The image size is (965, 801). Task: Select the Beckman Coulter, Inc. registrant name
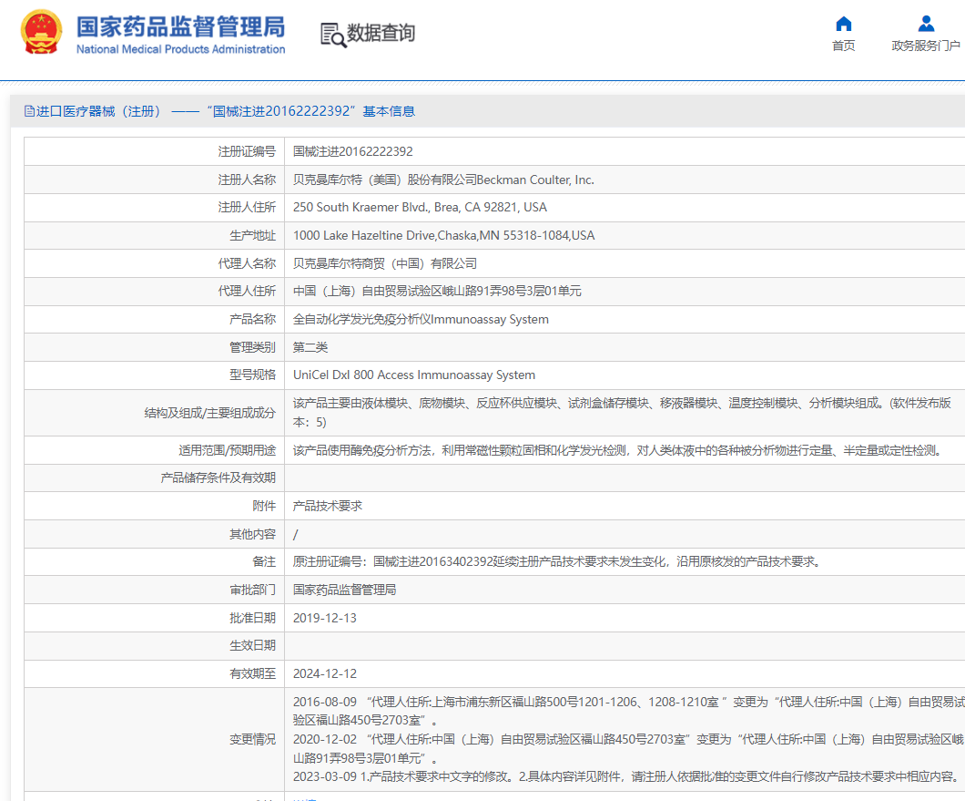click(x=443, y=180)
